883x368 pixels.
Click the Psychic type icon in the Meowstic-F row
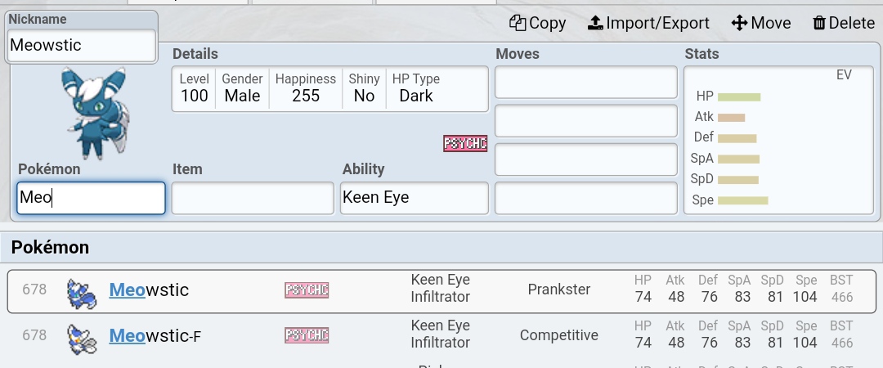[x=307, y=335]
